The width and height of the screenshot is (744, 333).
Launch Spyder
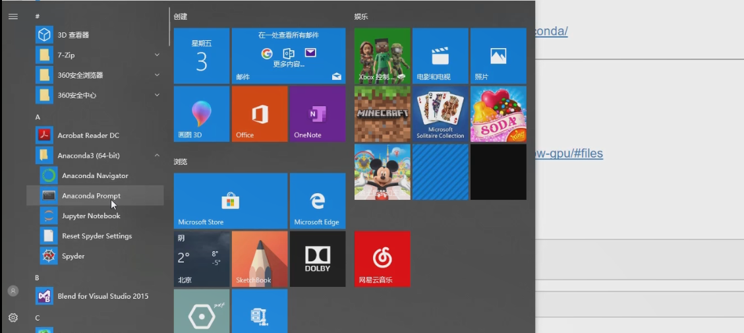click(95, 256)
